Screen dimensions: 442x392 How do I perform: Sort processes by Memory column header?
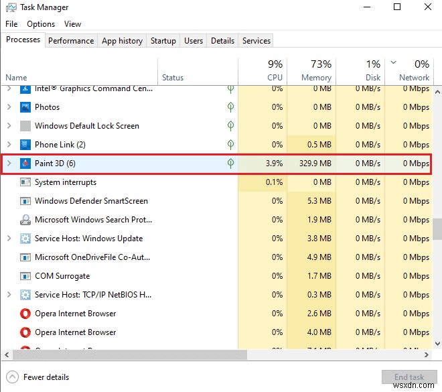click(x=311, y=71)
